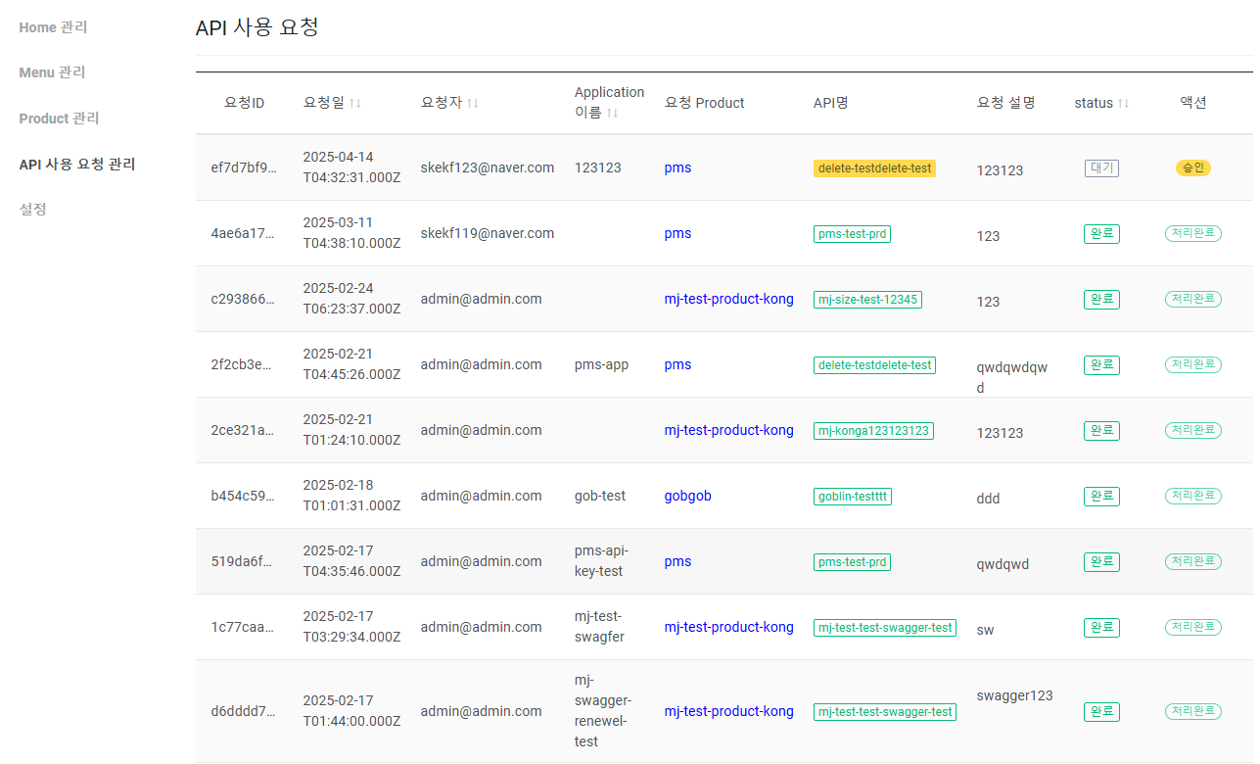1260x764 pixels.
Task: Sort by 요청일 column arrows icon
Action: [355, 103]
